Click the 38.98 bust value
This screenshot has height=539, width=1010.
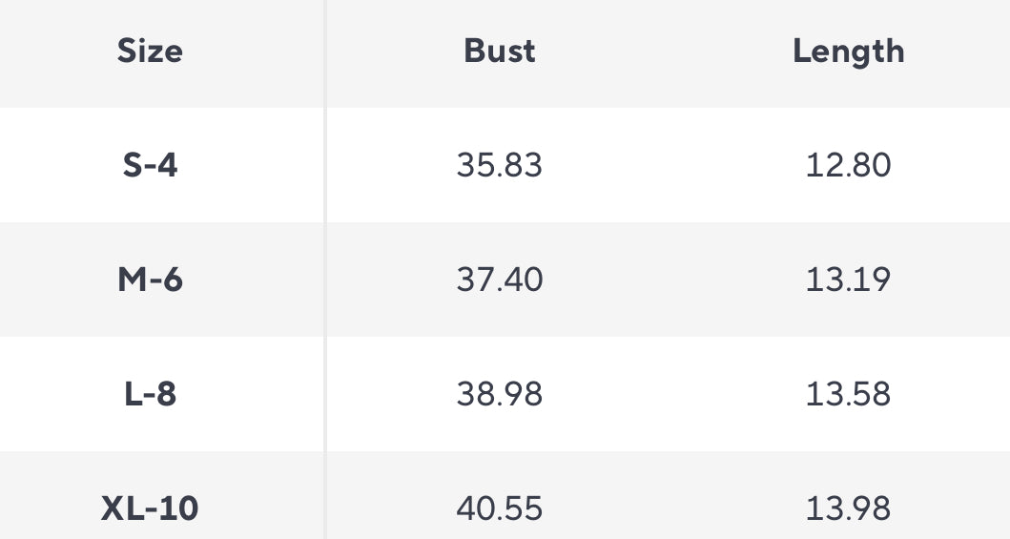click(499, 394)
